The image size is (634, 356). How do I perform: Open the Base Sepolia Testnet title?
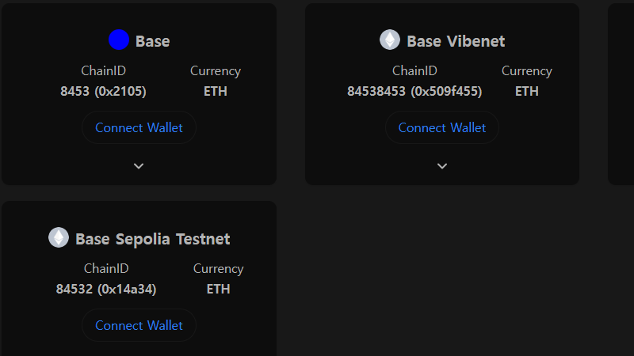tap(152, 239)
